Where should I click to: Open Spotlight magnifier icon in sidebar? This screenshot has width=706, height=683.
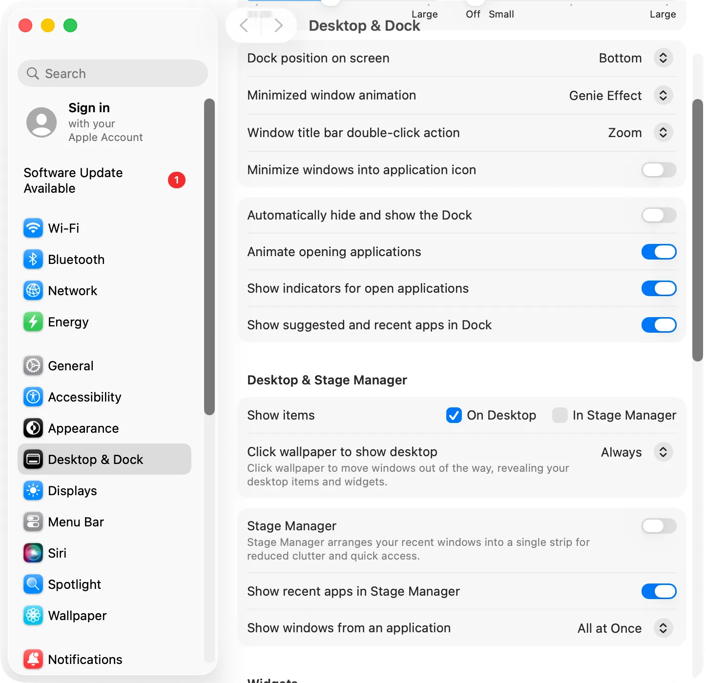coord(33,584)
